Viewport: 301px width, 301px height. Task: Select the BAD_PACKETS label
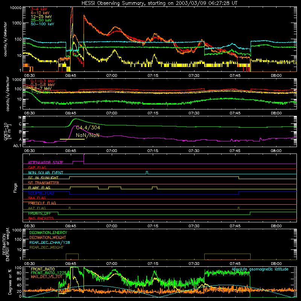41,218
